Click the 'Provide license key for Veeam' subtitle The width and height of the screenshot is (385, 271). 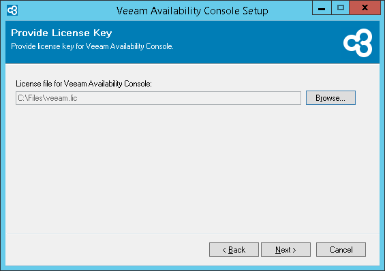tap(92, 46)
